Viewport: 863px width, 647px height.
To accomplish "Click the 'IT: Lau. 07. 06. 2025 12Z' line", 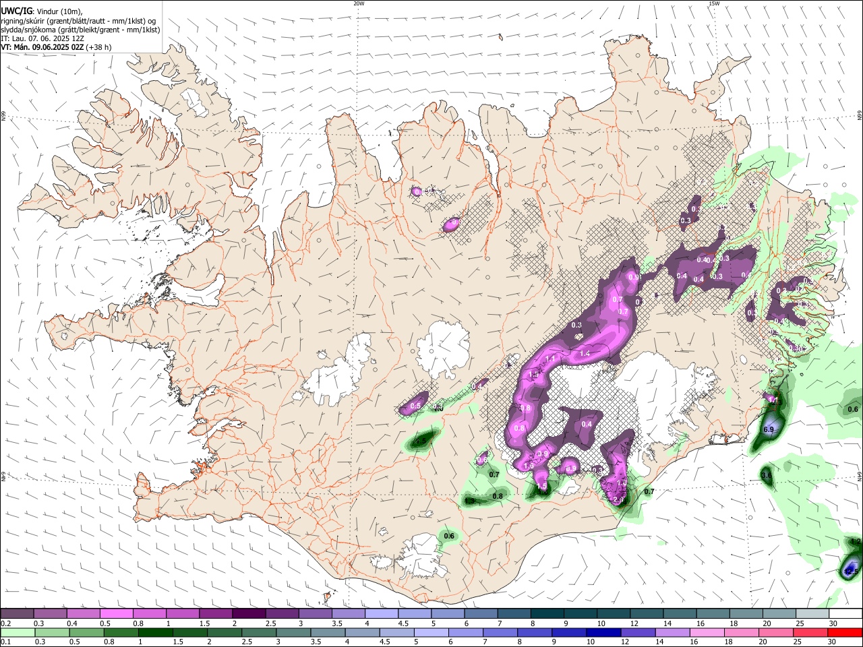I will 42,38.
